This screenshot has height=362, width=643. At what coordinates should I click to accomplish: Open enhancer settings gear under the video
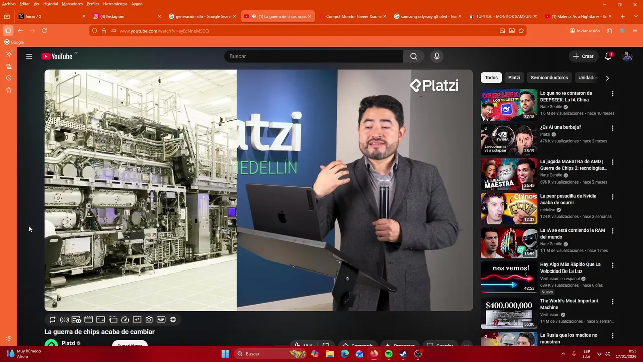[x=173, y=320]
